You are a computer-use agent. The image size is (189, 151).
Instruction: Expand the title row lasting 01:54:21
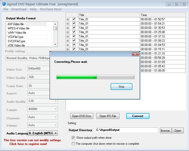68,24
